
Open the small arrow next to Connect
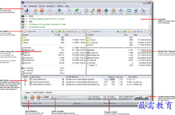(x=31, y=11)
